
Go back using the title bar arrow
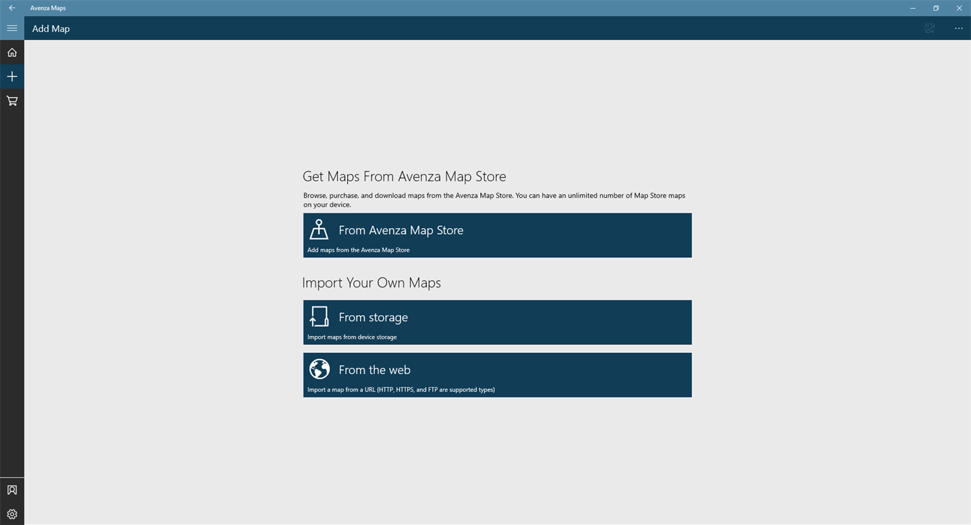12,8
